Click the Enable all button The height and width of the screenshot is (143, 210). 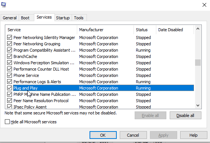(150, 116)
